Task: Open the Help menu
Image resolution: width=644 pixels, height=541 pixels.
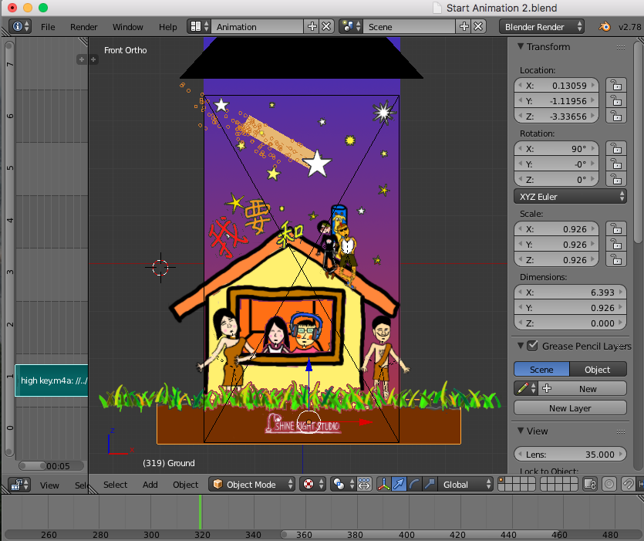Action: click(167, 27)
